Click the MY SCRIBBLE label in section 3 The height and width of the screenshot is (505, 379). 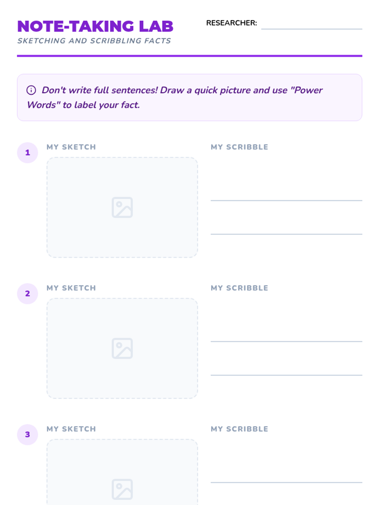tap(239, 429)
